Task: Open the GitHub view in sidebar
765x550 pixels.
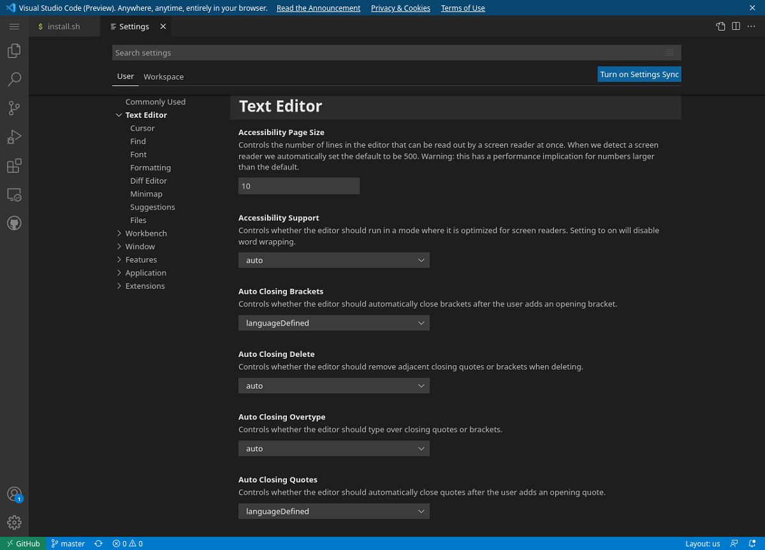Action: point(14,223)
